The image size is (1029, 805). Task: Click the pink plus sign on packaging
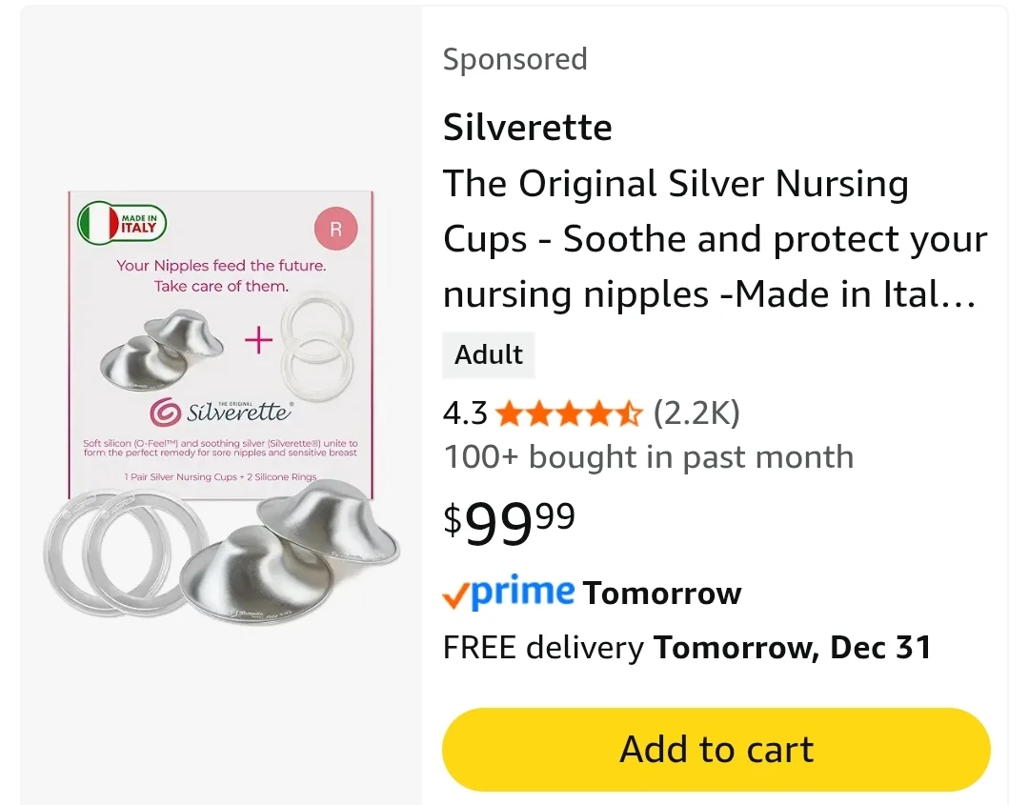pyautogui.click(x=258, y=340)
